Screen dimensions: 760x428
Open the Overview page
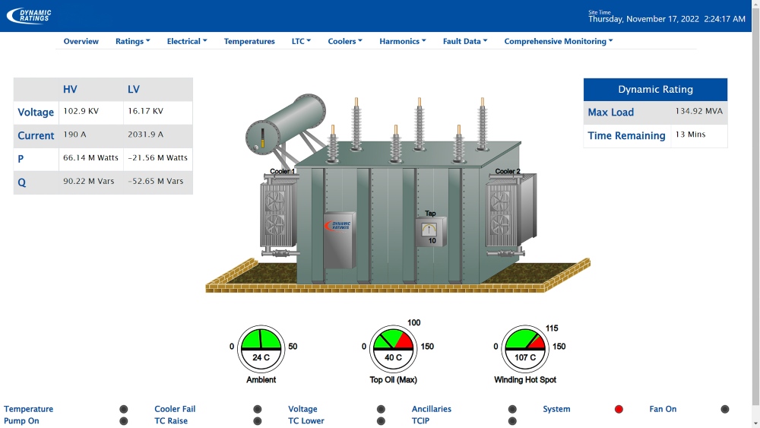click(81, 41)
